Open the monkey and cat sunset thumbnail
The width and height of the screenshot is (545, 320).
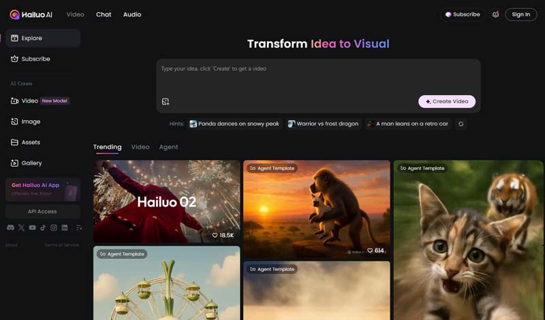317,209
